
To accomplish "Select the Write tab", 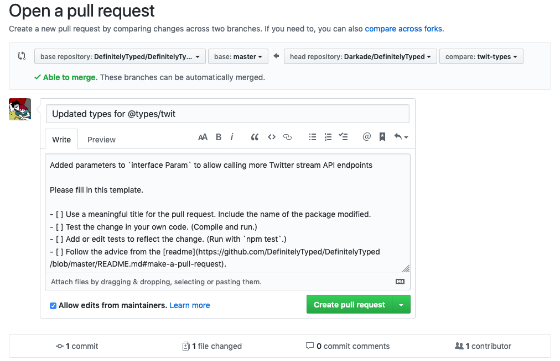I will [x=61, y=139].
